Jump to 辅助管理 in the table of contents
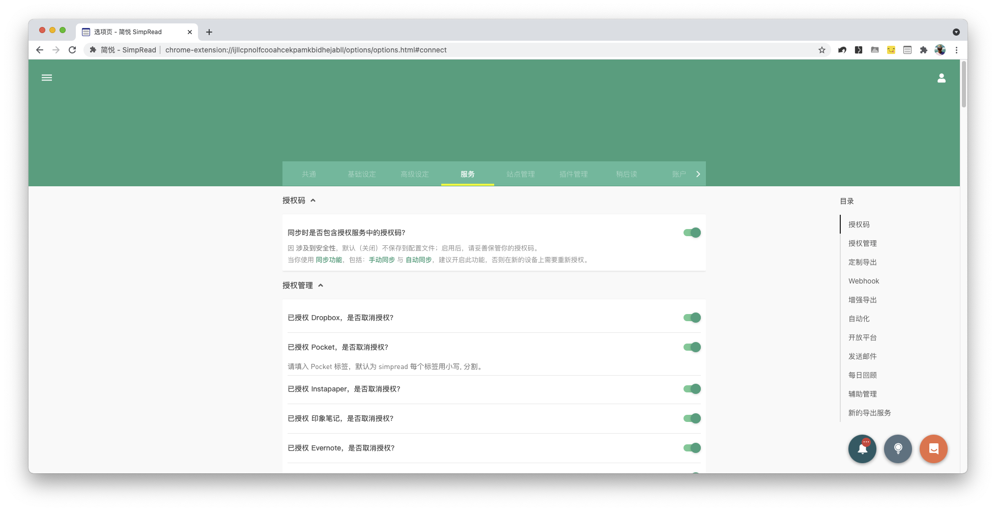 coord(863,394)
